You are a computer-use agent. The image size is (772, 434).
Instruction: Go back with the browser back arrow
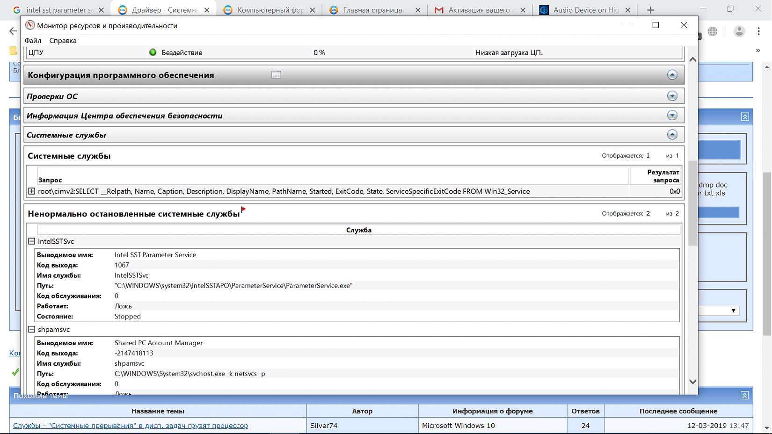coord(13,31)
